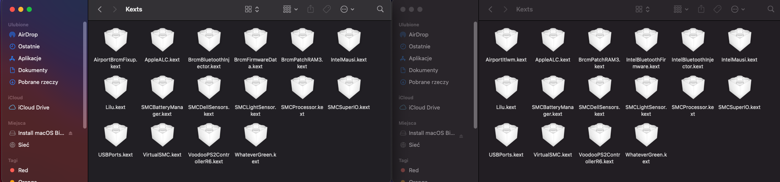This screenshot has height=182, width=780.
Task: Open group-by dropdown in left window
Action: (291, 9)
